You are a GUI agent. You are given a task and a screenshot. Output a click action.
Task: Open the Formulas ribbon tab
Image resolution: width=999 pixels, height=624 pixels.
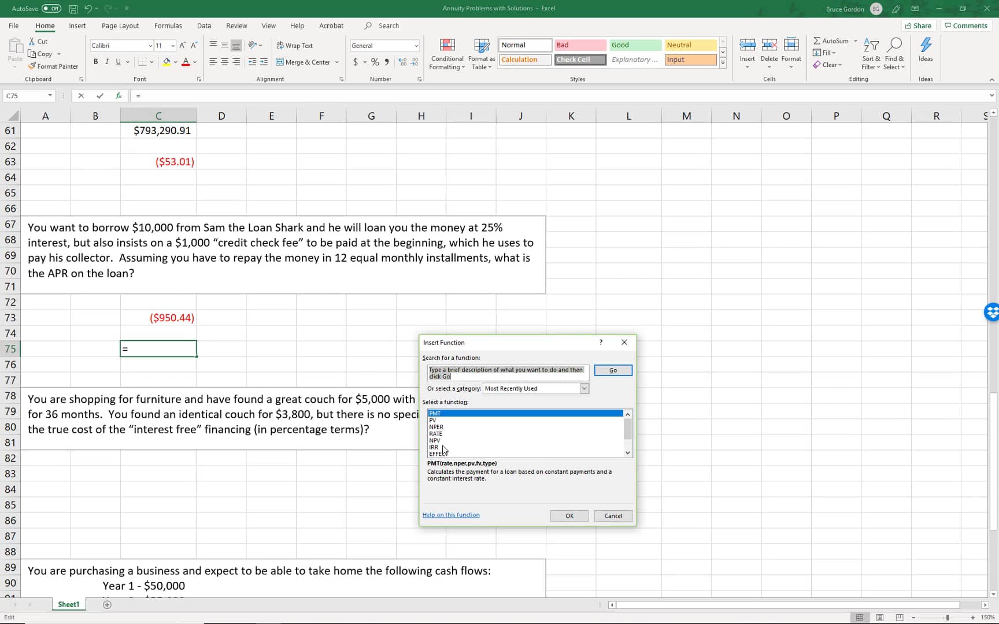(x=168, y=26)
